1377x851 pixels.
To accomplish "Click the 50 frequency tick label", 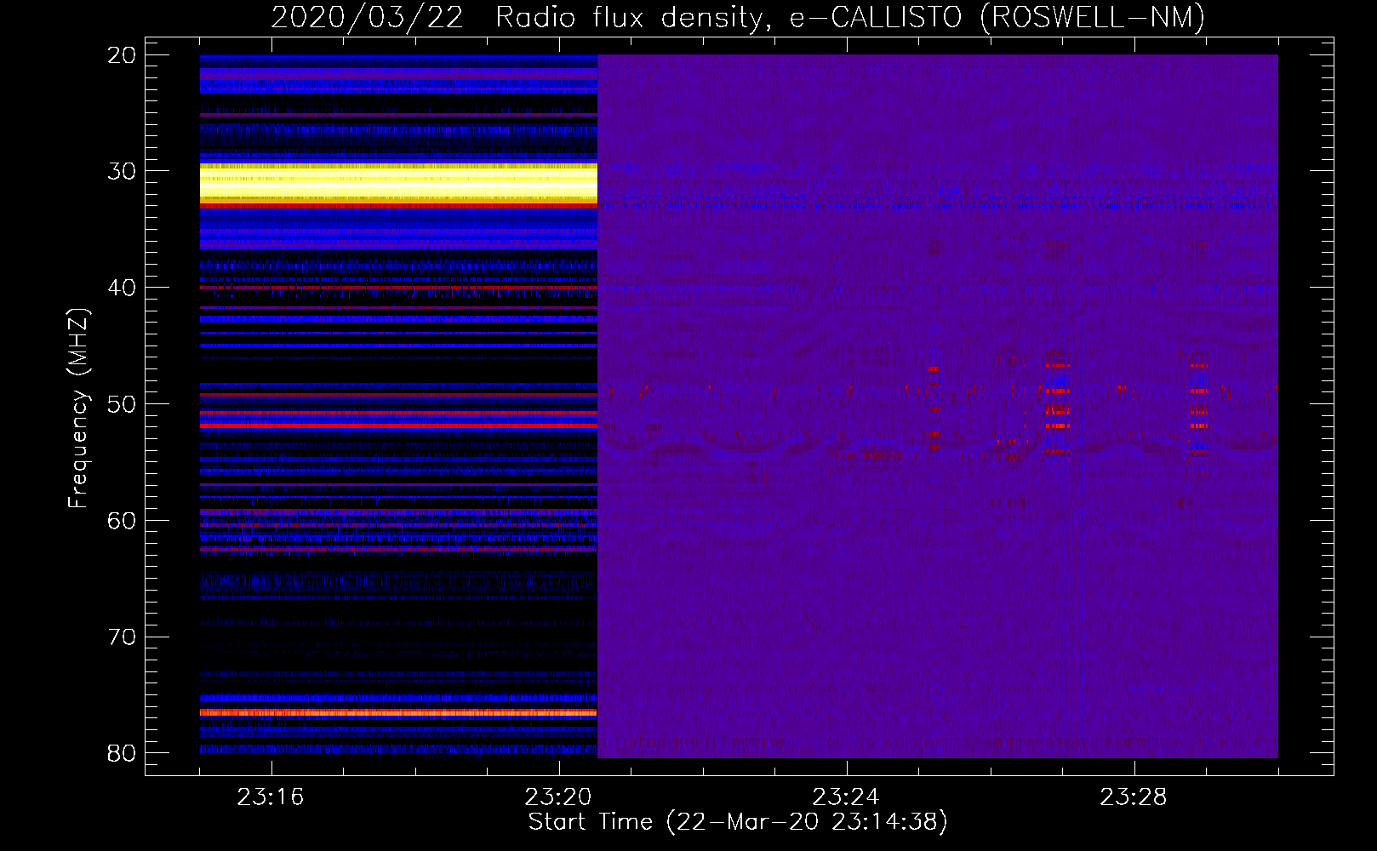I will [x=122, y=404].
